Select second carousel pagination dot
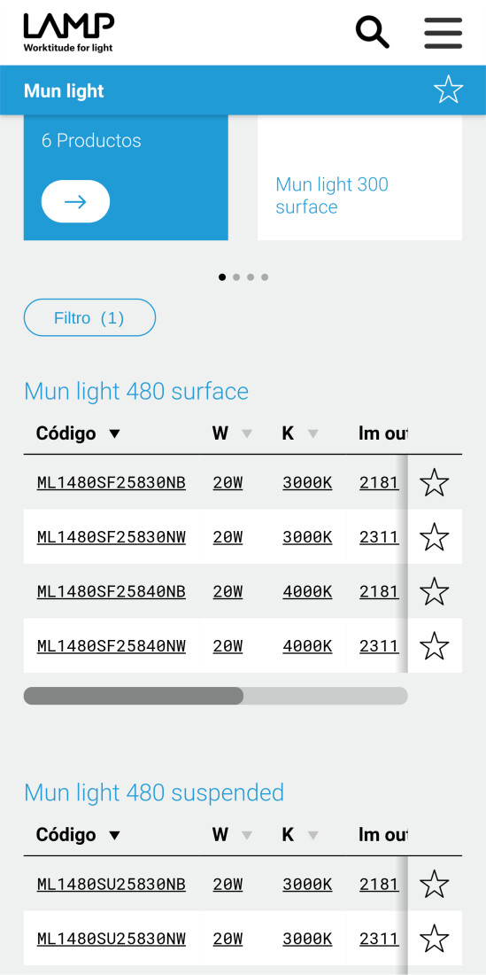This screenshot has width=486, height=975. (236, 277)
